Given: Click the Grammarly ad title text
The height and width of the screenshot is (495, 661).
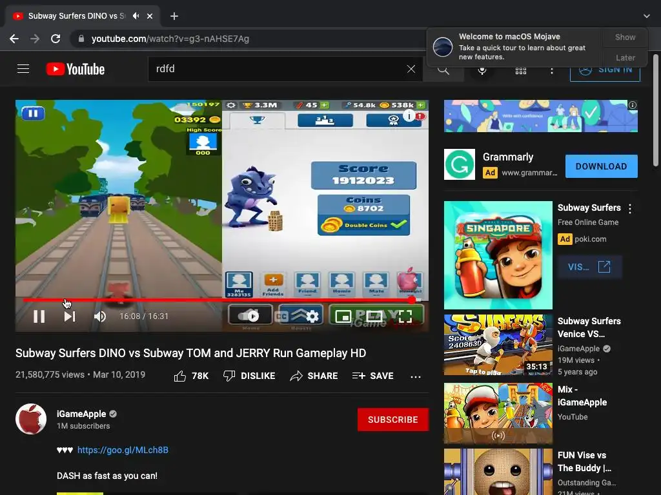Looking at the screenshot, I should tap(508, 157).
